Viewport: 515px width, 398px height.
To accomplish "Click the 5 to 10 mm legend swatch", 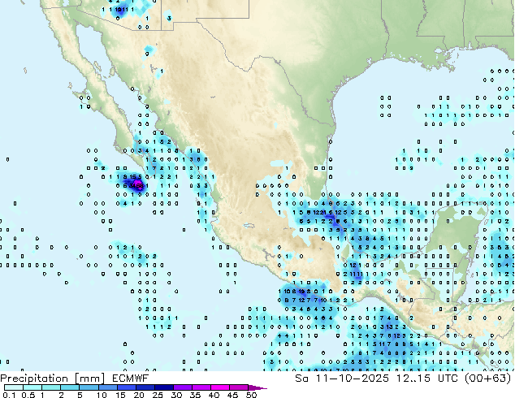I will (89, 387).
